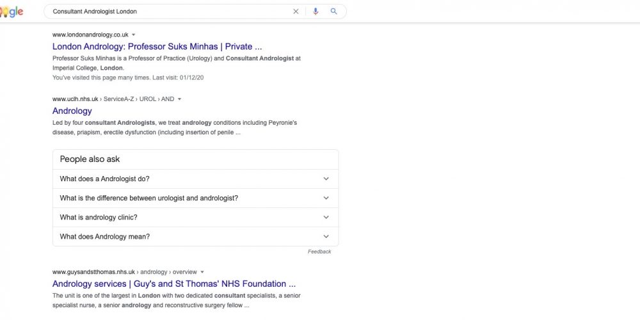640x320 pixels.
Task: Click the snippet about Imperial College, London
Action: click(x=177, y=63)
